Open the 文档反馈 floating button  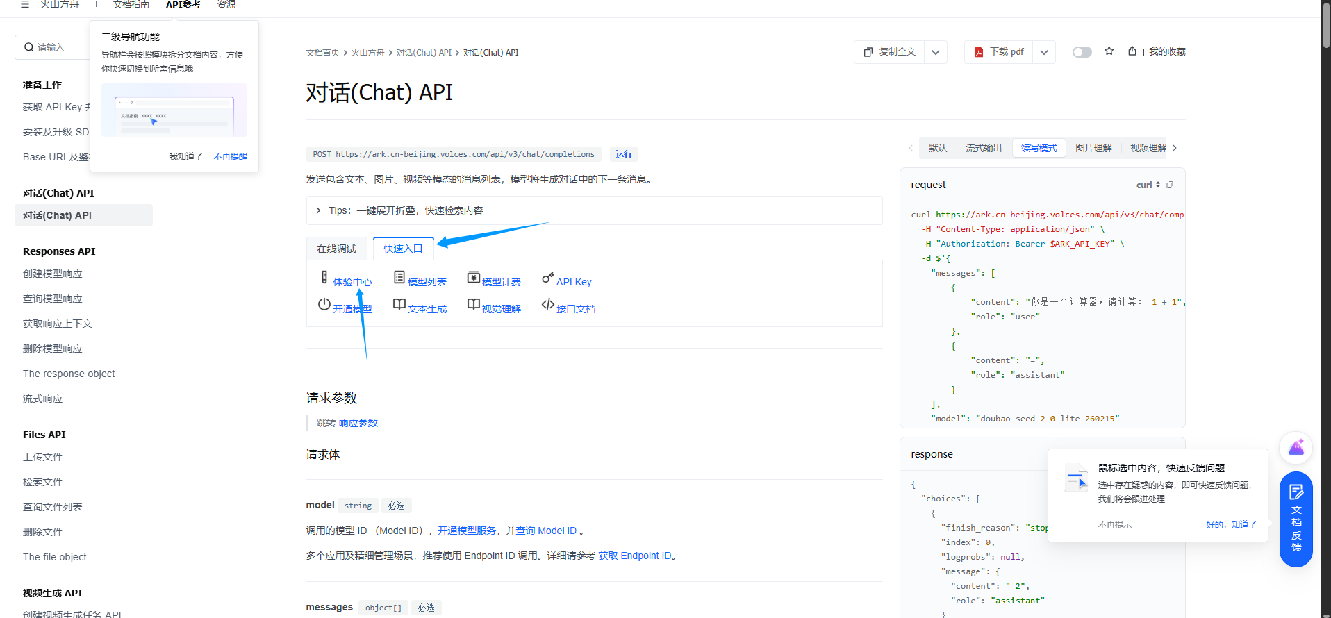pyautogui.click(x=1296, y=519)
